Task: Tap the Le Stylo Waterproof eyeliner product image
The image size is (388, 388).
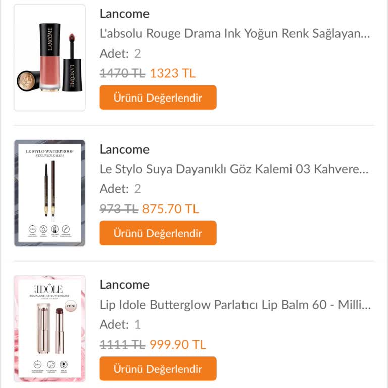Action: click(x=50, y=193)
